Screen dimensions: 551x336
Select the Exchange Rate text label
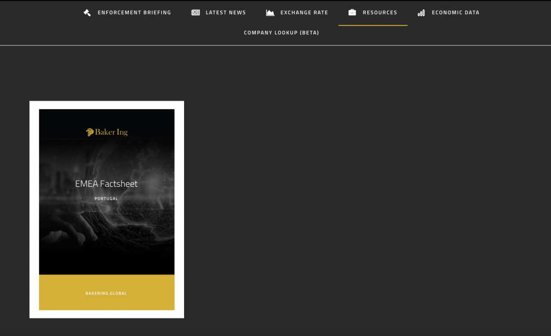tap(304, 13)
